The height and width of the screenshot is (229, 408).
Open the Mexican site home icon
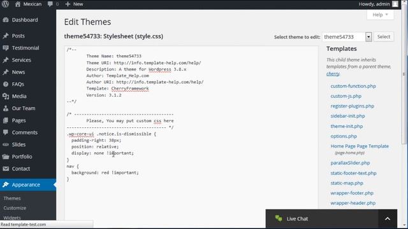tap(18, 4)
